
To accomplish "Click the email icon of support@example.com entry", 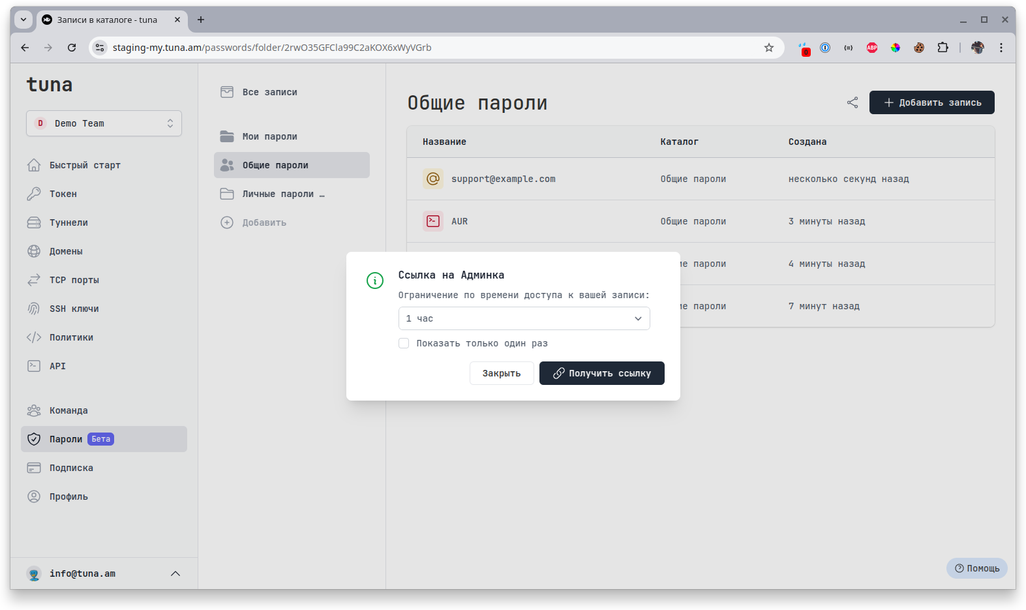I will [x=433, y=179].
